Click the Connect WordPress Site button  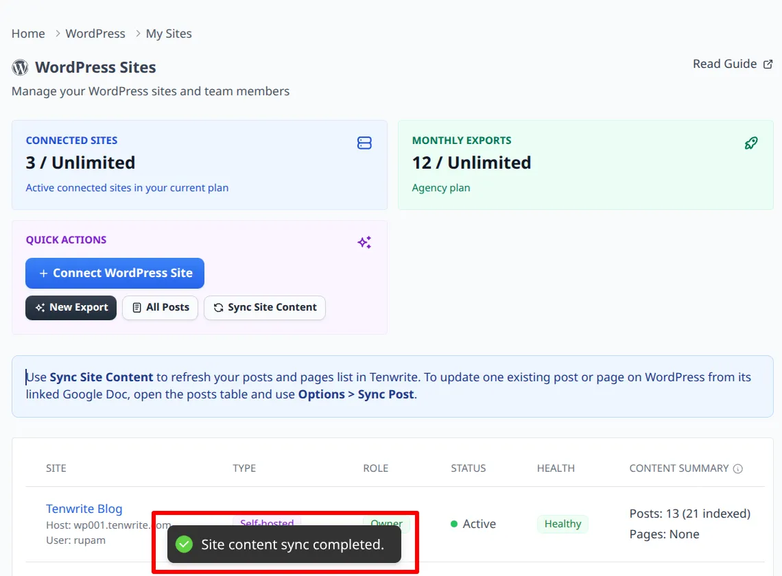click(115, 274)
